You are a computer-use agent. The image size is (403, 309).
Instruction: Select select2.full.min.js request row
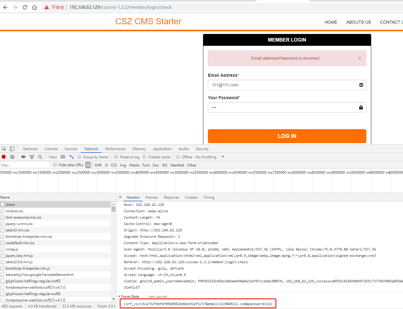tap(55, 262)
